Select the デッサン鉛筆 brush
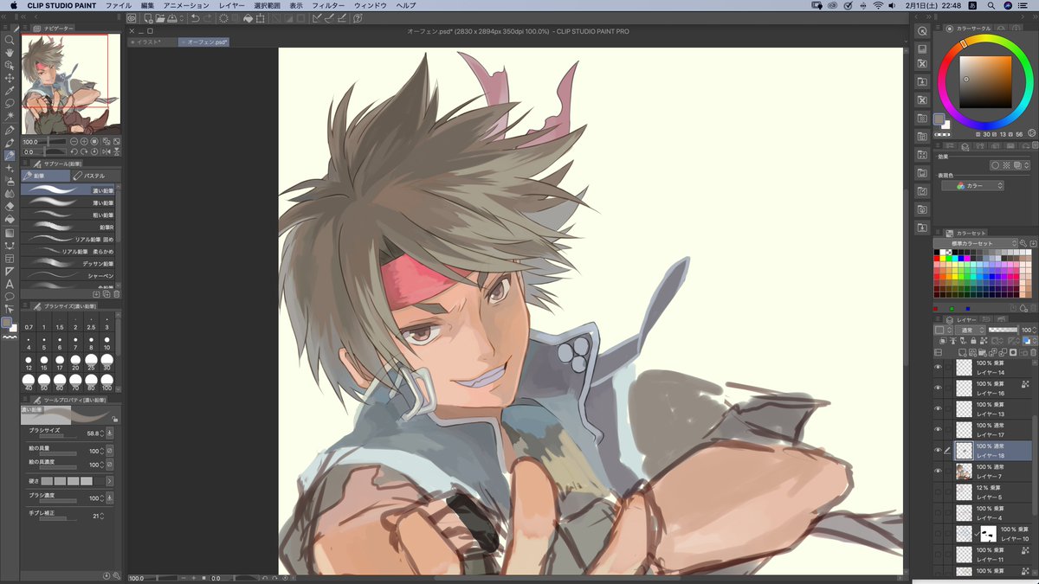1039x584 pixels. tap(69, 263)
